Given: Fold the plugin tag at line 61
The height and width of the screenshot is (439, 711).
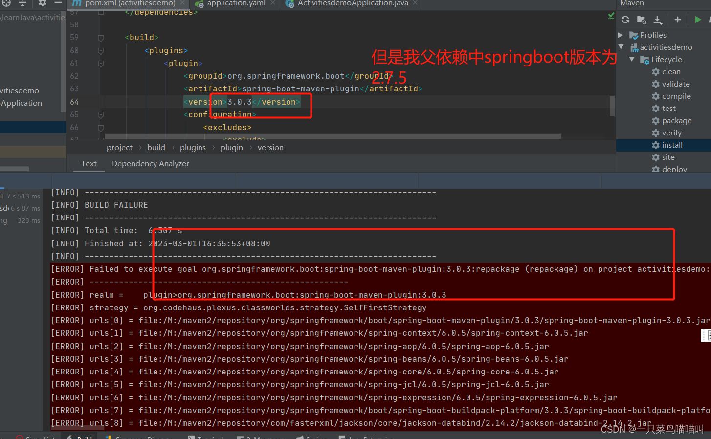Looking at the screenshot, I should click(100, 63).
